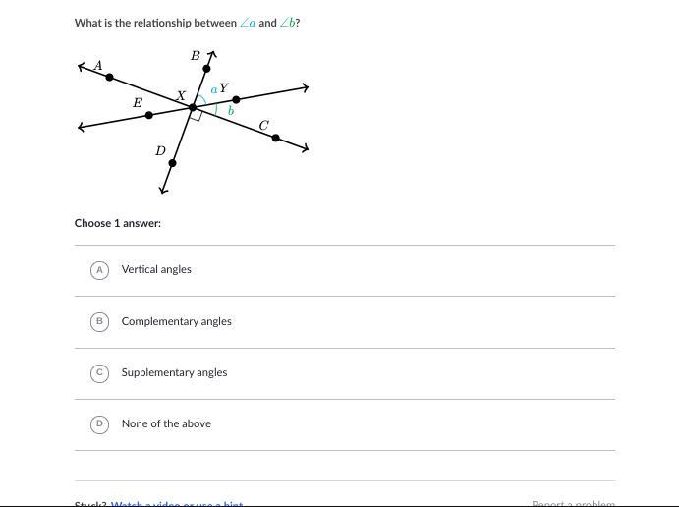Click the 'Vertical angles' answer text
Viewport: 679px width, 507px height.
click(156, 269)
